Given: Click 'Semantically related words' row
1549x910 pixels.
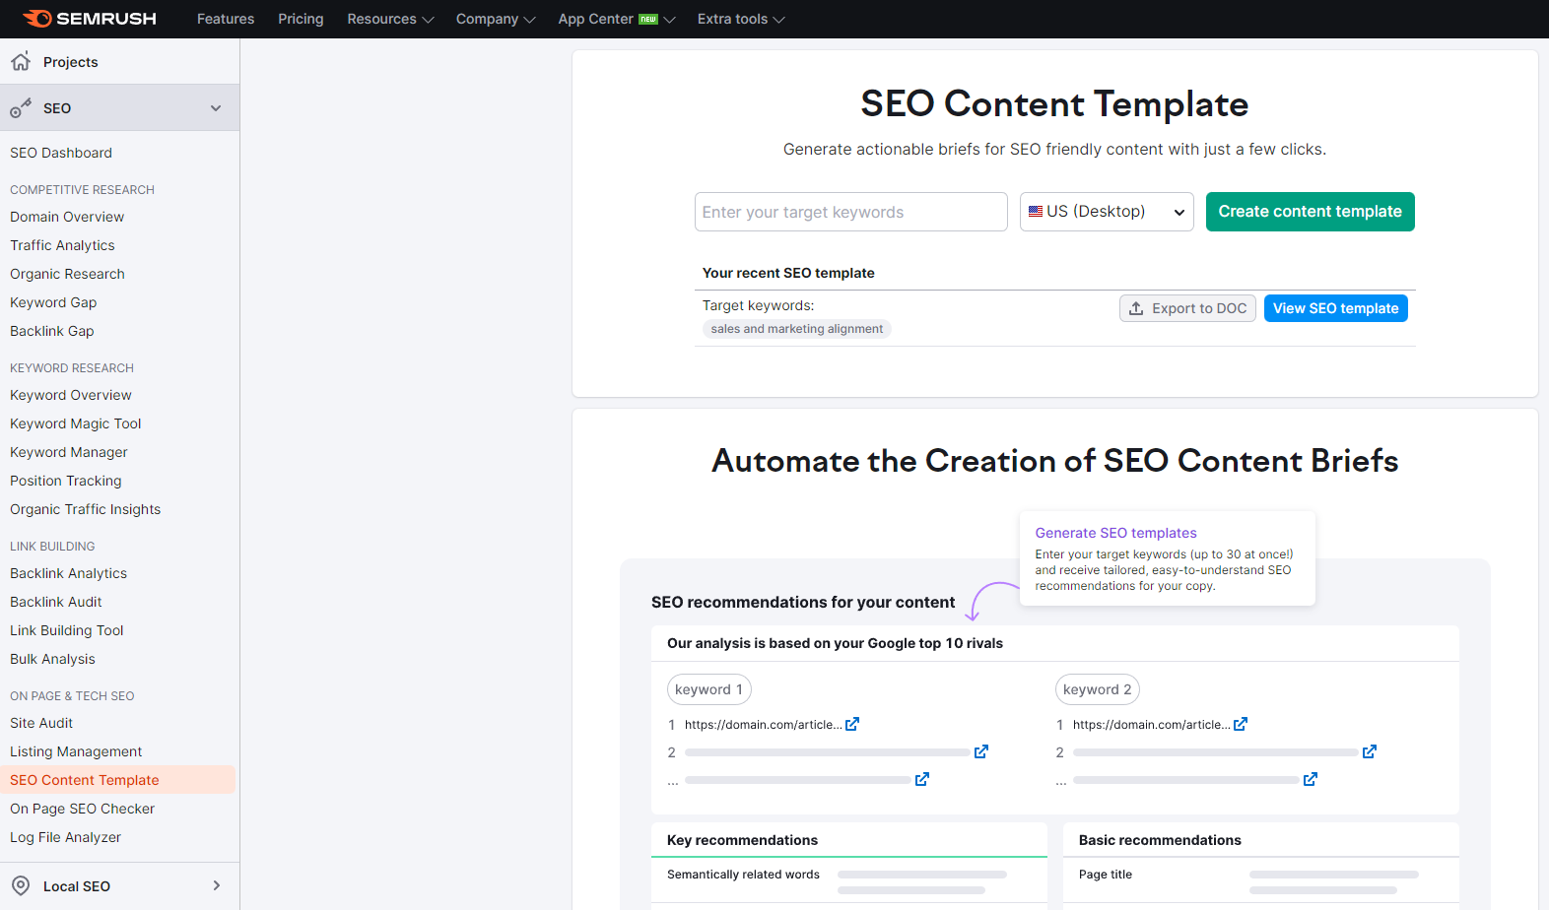Looking at the screenshot, I should tap(849, 880).
